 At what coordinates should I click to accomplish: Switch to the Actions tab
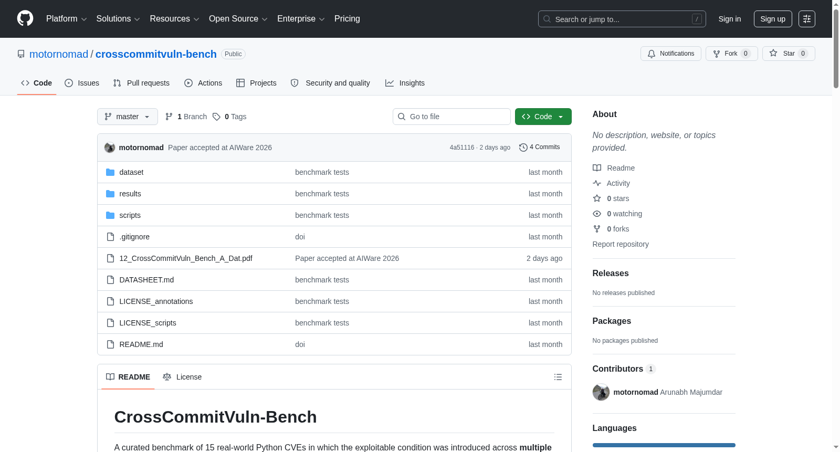203,83
